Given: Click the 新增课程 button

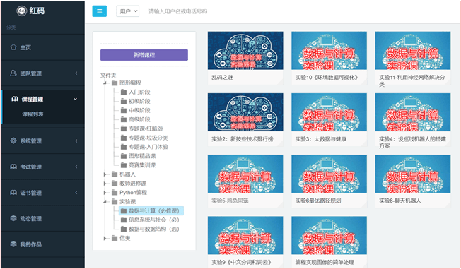Looking at the screenshot, I should coord(144,55).
